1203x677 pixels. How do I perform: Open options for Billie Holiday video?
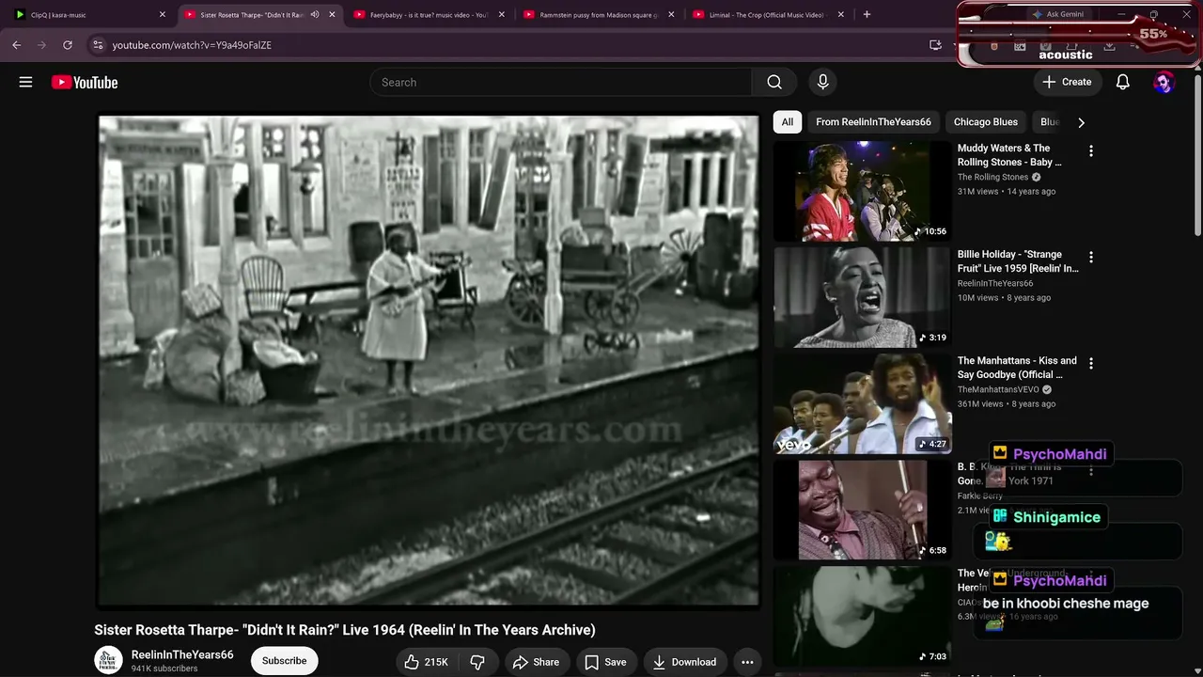coord(1090,257)
